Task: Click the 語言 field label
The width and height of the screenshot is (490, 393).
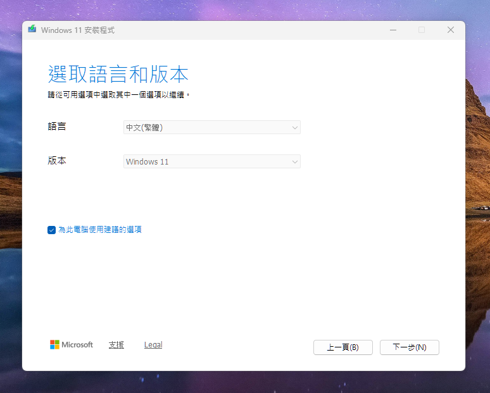Action: [57, 127]
